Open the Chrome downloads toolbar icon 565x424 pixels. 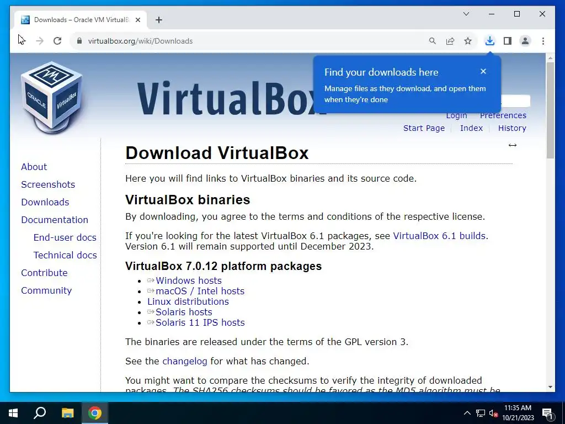coord(490,41)
